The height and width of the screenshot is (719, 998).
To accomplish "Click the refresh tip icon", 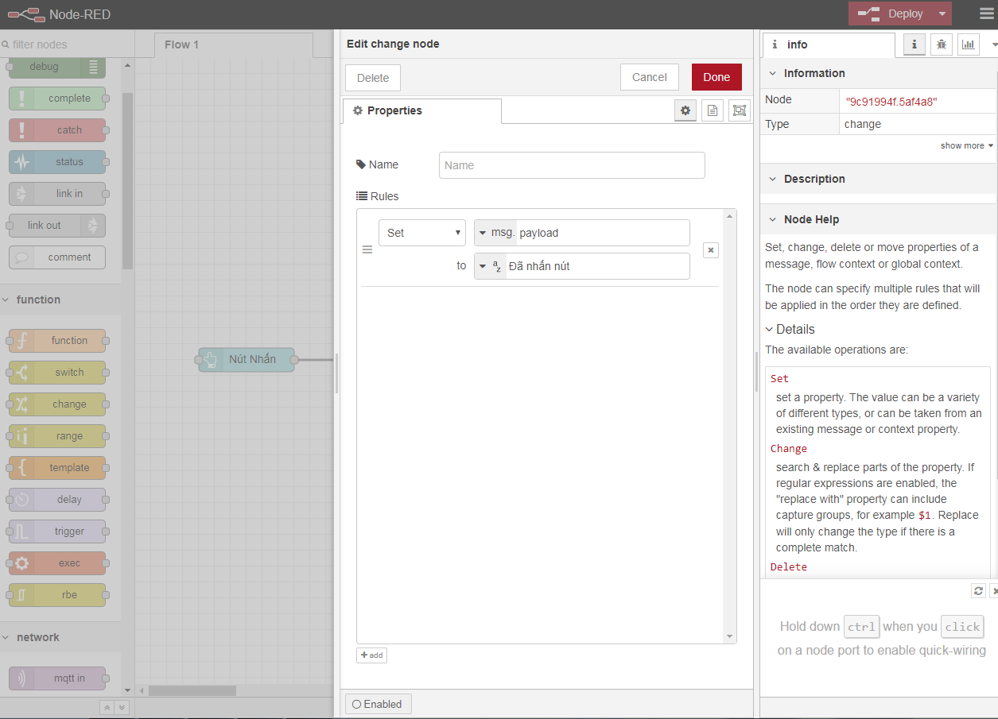I will pos(978,590).
